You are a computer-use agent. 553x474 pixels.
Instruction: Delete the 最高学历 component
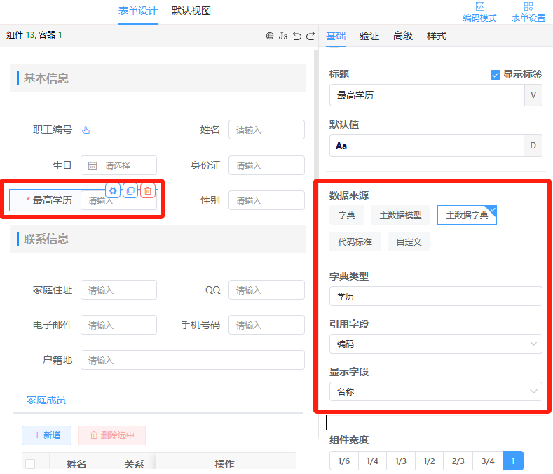pos(148,190)
